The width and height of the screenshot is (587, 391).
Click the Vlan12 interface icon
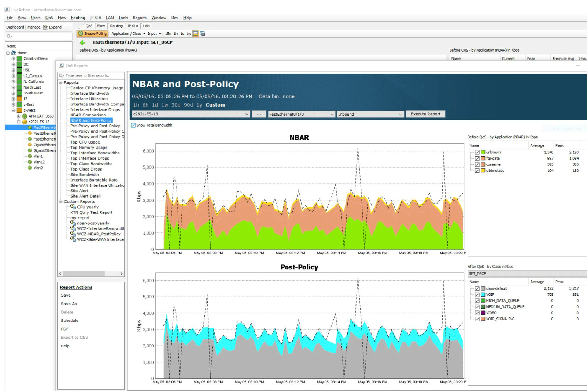(x=30, y=162)
